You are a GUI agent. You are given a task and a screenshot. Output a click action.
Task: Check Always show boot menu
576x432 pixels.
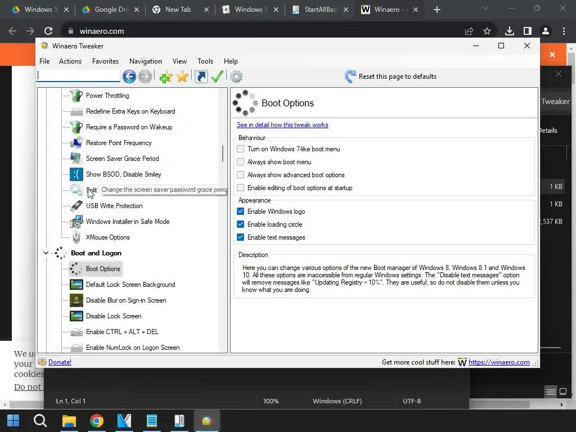[x=241, y=161]
